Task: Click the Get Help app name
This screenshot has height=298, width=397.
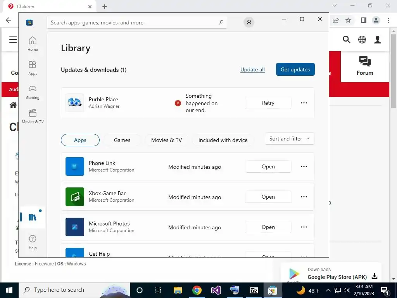Action: click(x=99, y=254)
